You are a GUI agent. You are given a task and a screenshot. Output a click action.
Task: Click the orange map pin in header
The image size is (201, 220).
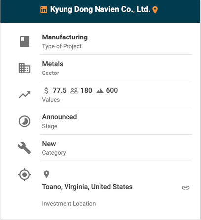click(155, 10)
